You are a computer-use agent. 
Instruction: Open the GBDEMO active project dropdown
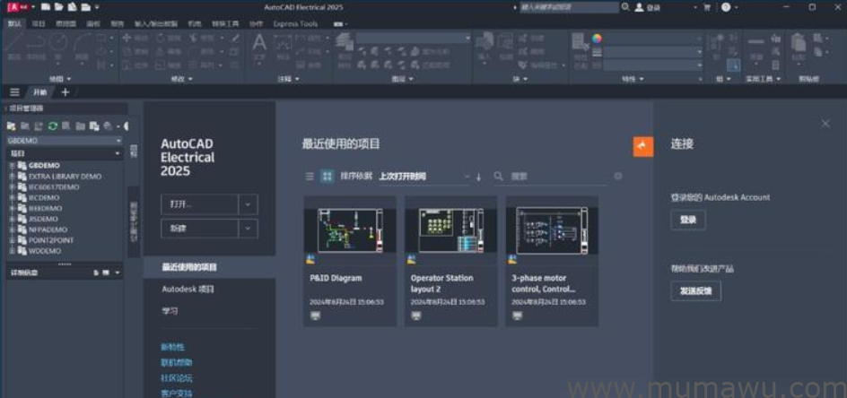tap(65, 141)
